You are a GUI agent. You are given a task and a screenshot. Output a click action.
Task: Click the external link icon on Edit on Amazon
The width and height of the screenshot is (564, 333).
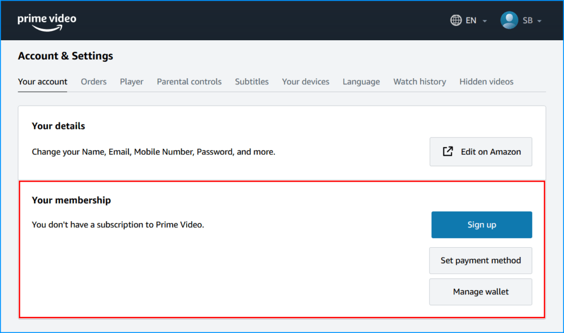click(448, 151)
